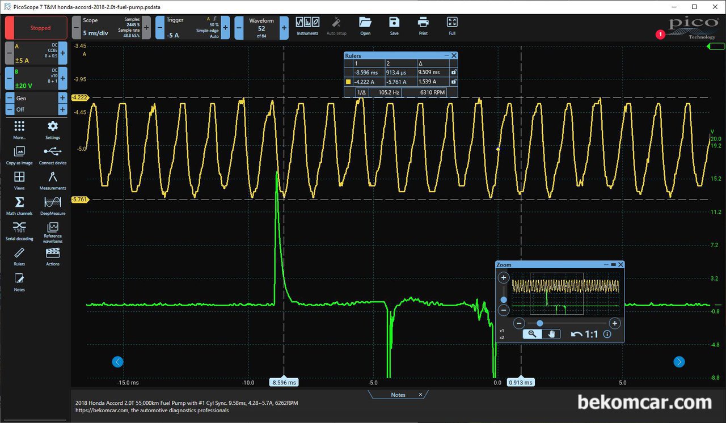Screen dimensions: 726x423
Task: Open Serial decoding tool
Action: [19, 231]
